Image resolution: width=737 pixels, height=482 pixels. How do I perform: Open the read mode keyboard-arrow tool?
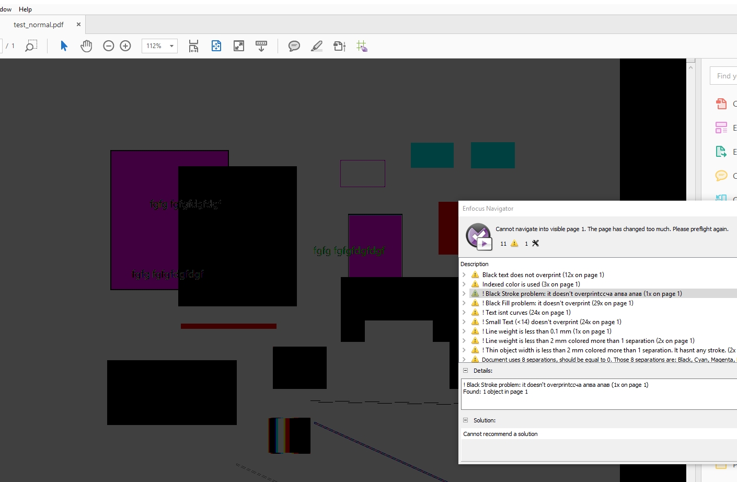pos(261,46)
